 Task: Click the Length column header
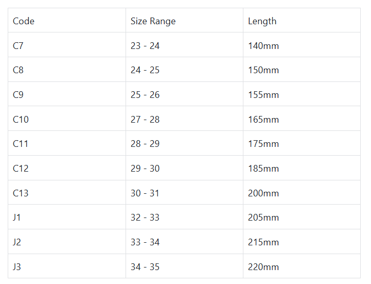[x=262, y=21]
